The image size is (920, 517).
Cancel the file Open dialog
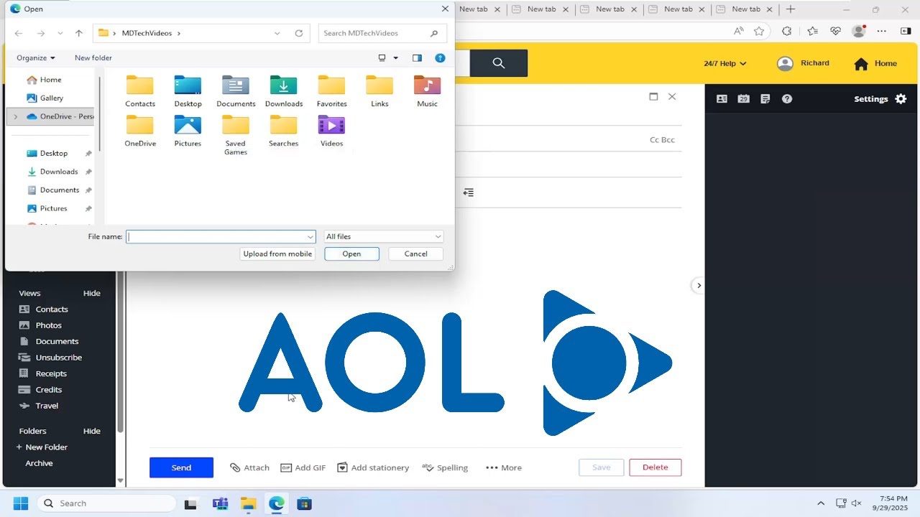(415, 253)
